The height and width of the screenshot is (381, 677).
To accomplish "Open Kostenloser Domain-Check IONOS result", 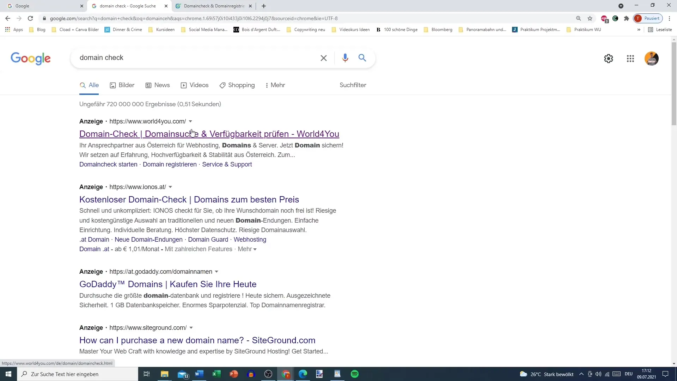I will pyautogui.click(x=189, y=200).
